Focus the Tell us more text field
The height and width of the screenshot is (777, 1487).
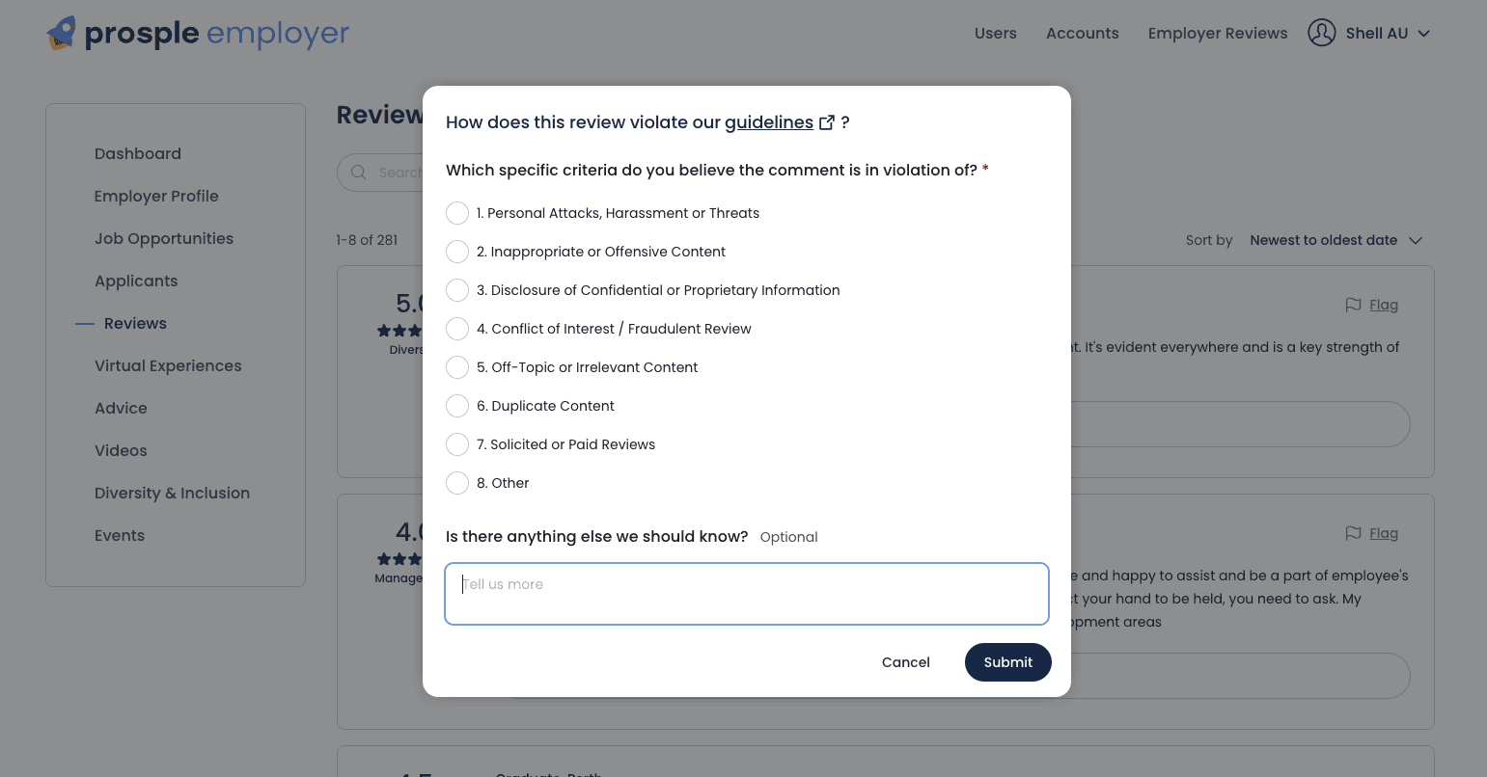[747, 594]
